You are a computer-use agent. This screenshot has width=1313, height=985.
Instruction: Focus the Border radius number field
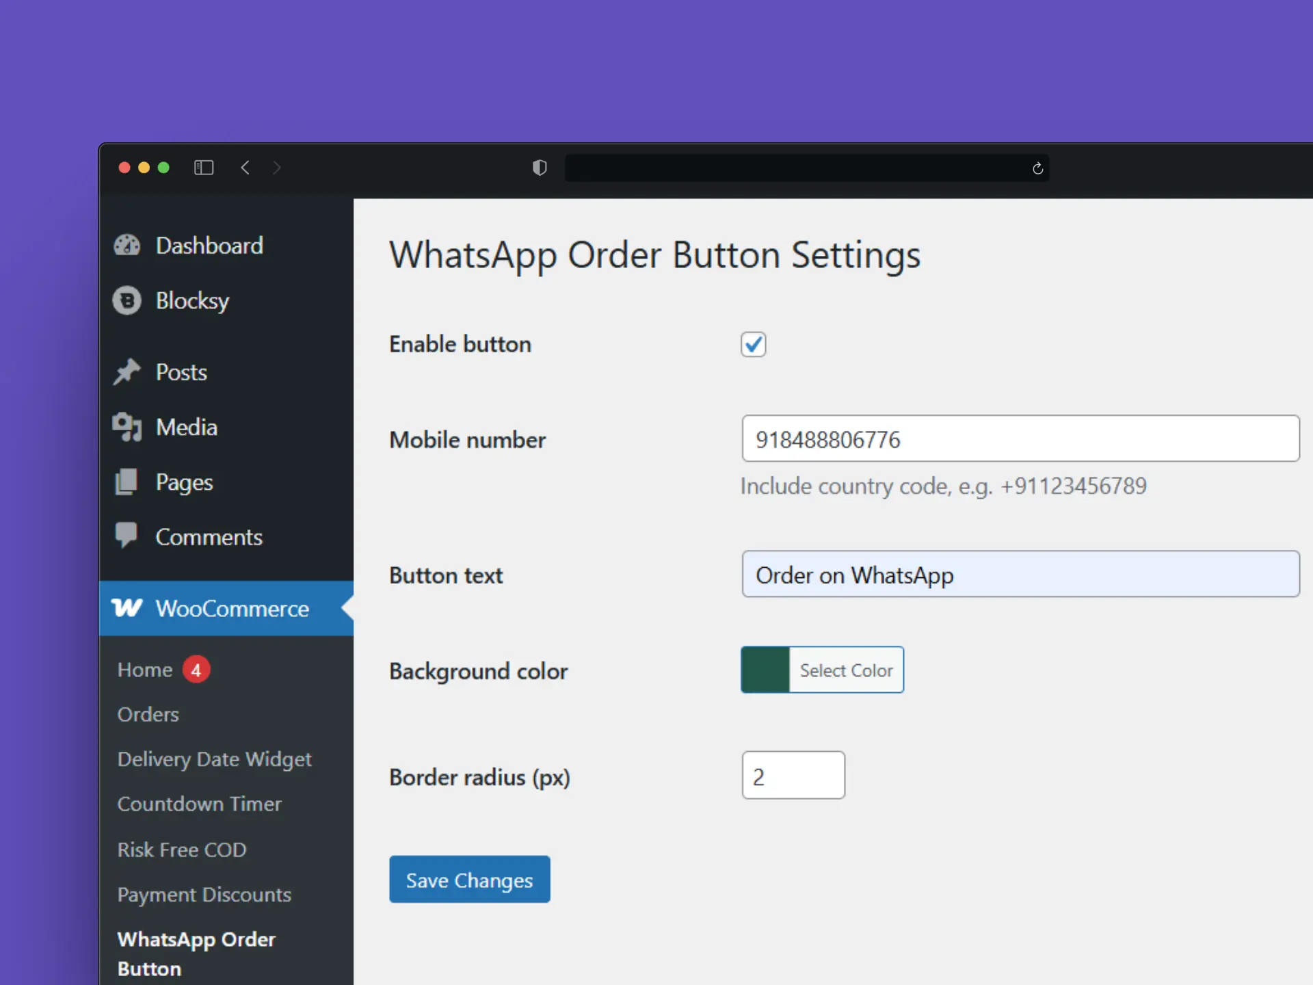[793, 776]
